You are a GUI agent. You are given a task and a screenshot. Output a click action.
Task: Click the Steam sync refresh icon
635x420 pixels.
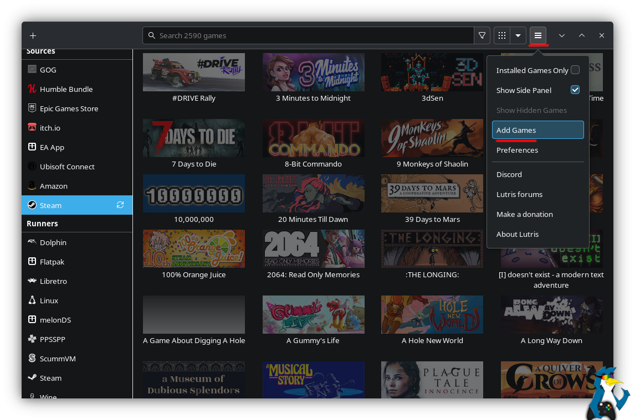(x=120, y=205)
